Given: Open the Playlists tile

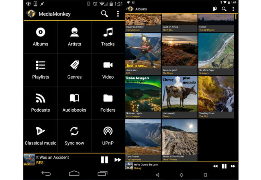Looking at the screenshot, I should (41, 70).
